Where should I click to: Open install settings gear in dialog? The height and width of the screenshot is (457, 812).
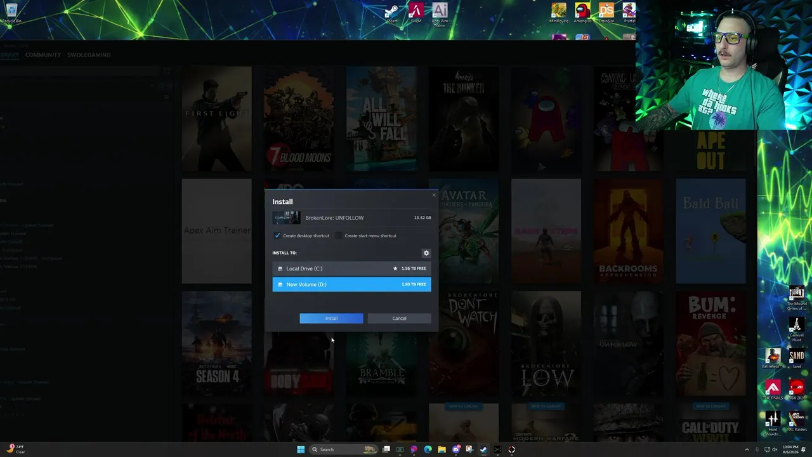coord(426,253)
